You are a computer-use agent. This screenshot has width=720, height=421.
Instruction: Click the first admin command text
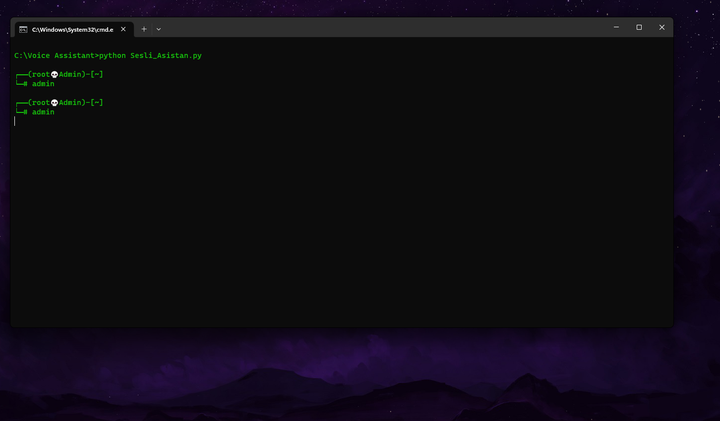pos(43,84)
